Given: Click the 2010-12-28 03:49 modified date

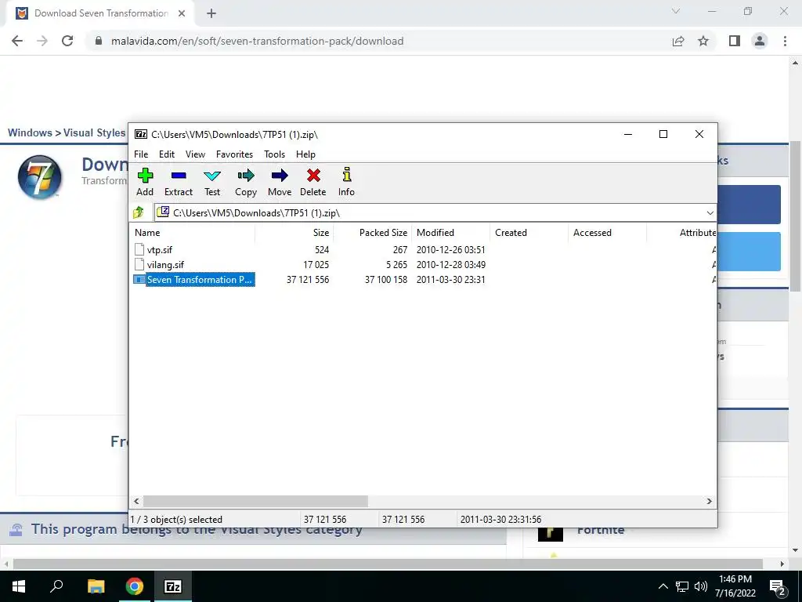Looking at the screenshot, I should (x=450, y=265).
